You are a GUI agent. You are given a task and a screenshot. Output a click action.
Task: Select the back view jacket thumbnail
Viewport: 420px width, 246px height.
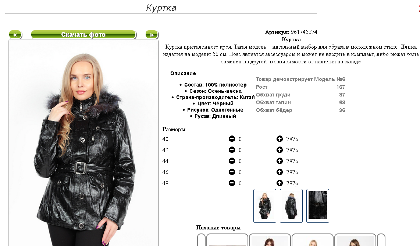291,206
